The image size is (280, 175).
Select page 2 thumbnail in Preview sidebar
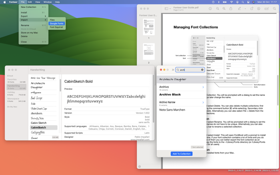pos(148,52)
